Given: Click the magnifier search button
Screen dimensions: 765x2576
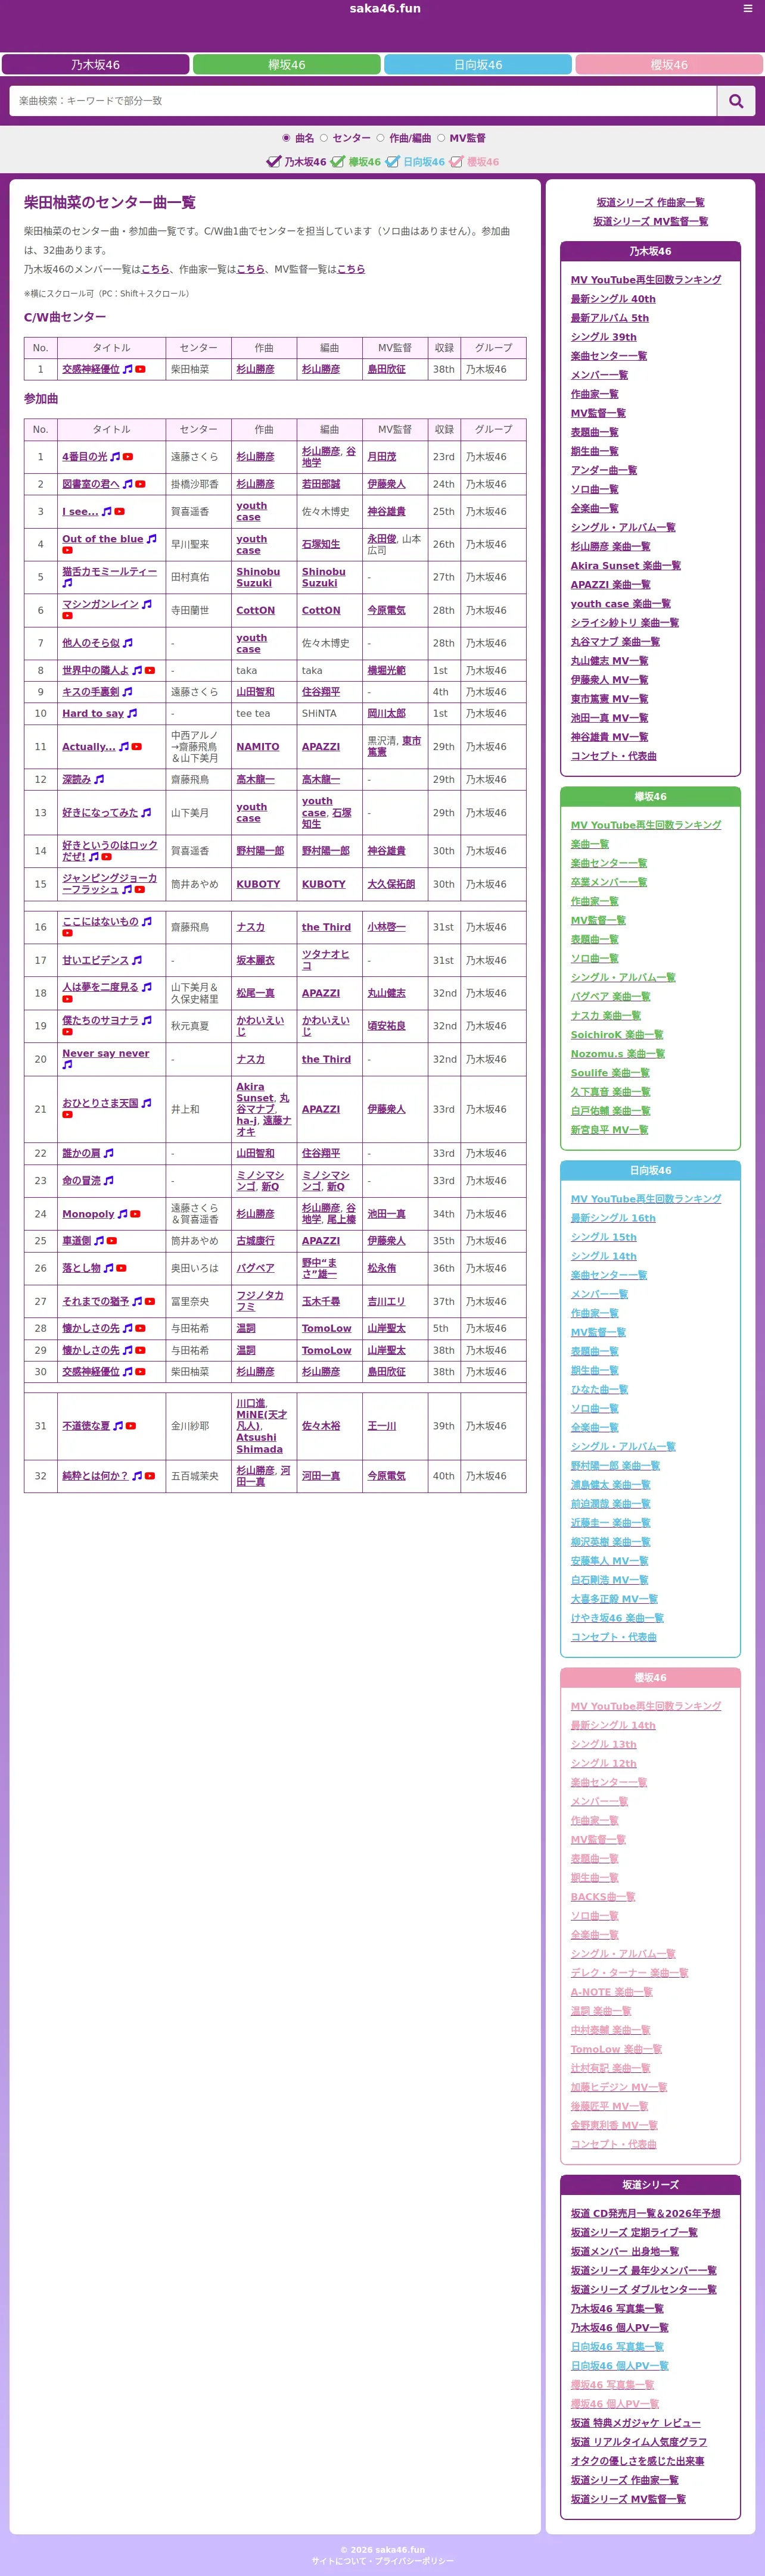Looking at the screenshot, I should click(736, 101).
